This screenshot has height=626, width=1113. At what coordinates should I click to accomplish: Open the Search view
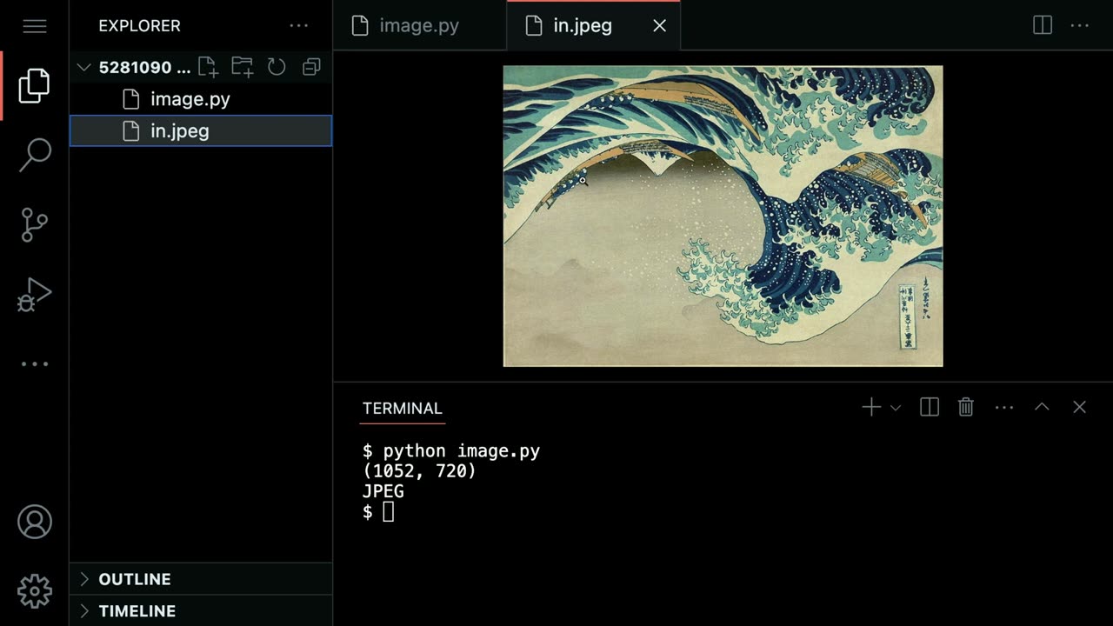point(35,154)
